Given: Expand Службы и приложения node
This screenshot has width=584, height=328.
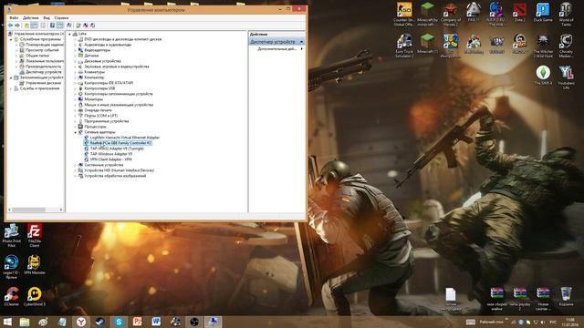Looking at the screenshot, I should (x=11, y=88).
